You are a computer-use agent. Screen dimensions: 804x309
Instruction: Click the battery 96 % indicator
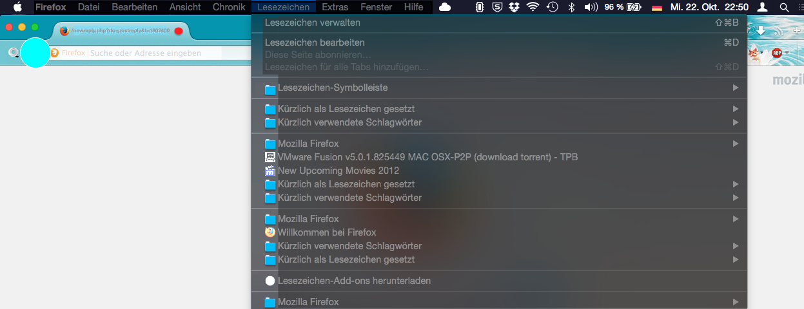(623, 7)
